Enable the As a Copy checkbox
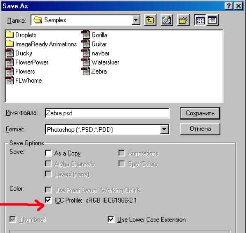 point(48,153)
